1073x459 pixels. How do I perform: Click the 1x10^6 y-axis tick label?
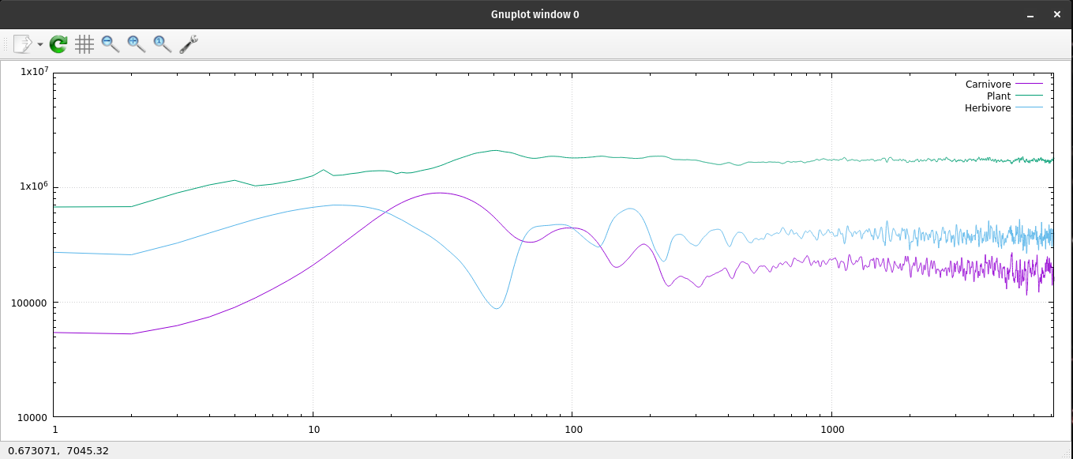[x=35, y=187]
